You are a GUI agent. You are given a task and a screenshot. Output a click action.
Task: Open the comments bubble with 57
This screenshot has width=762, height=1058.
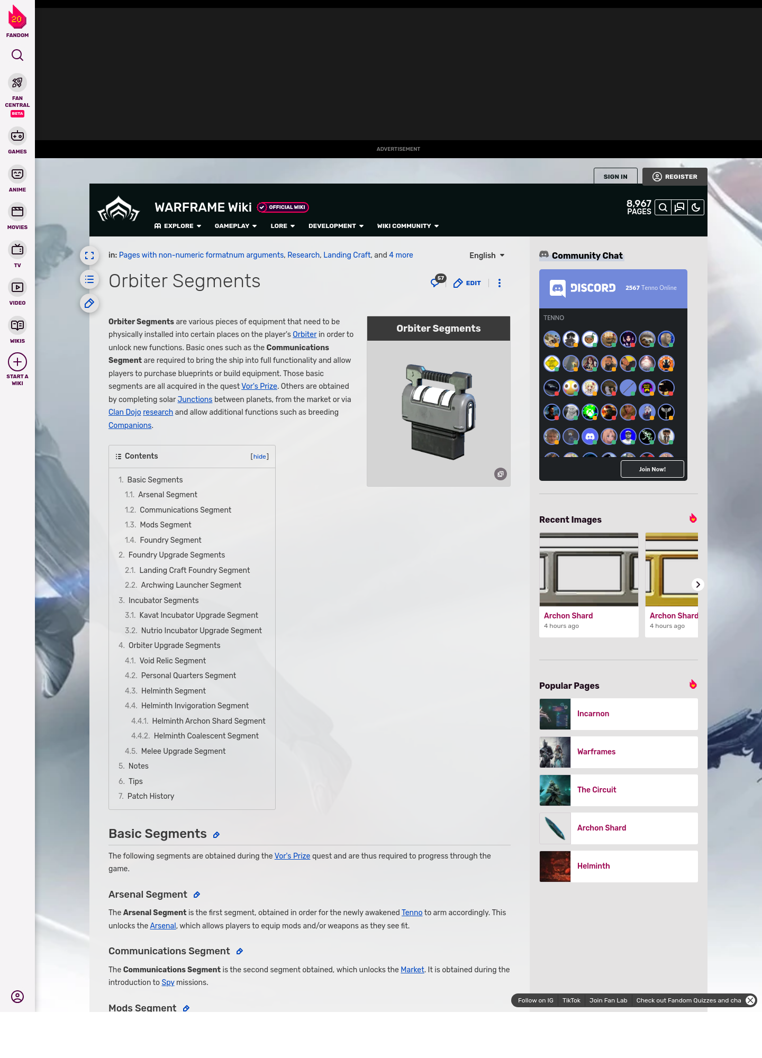click(438, 281)
